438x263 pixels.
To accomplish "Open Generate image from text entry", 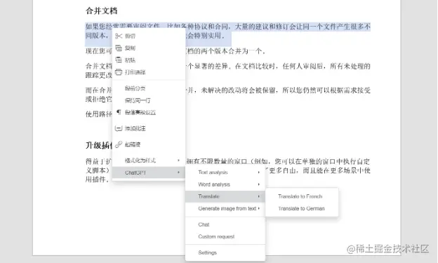I will (225, 208).
